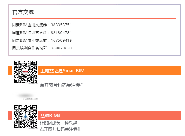The width and height of the screenshot is (185, 136).
Task: Click the 同慧BIM应用交流群 label
Action: pos(30,25)
